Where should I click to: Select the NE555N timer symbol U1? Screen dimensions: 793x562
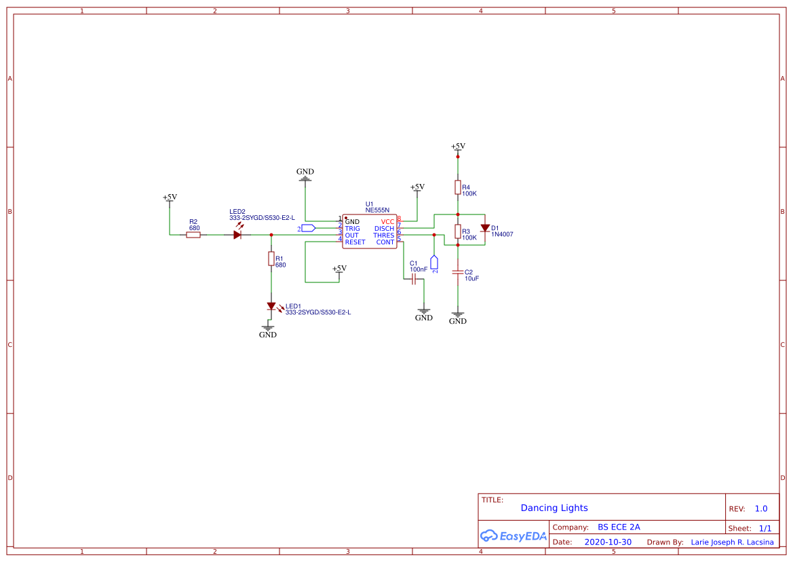tap(370, 231)
